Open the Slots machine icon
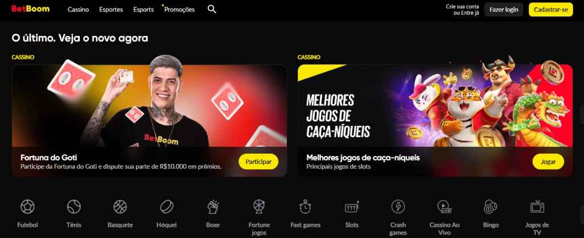This screenshot has height=238, width=584. [351, 207]
